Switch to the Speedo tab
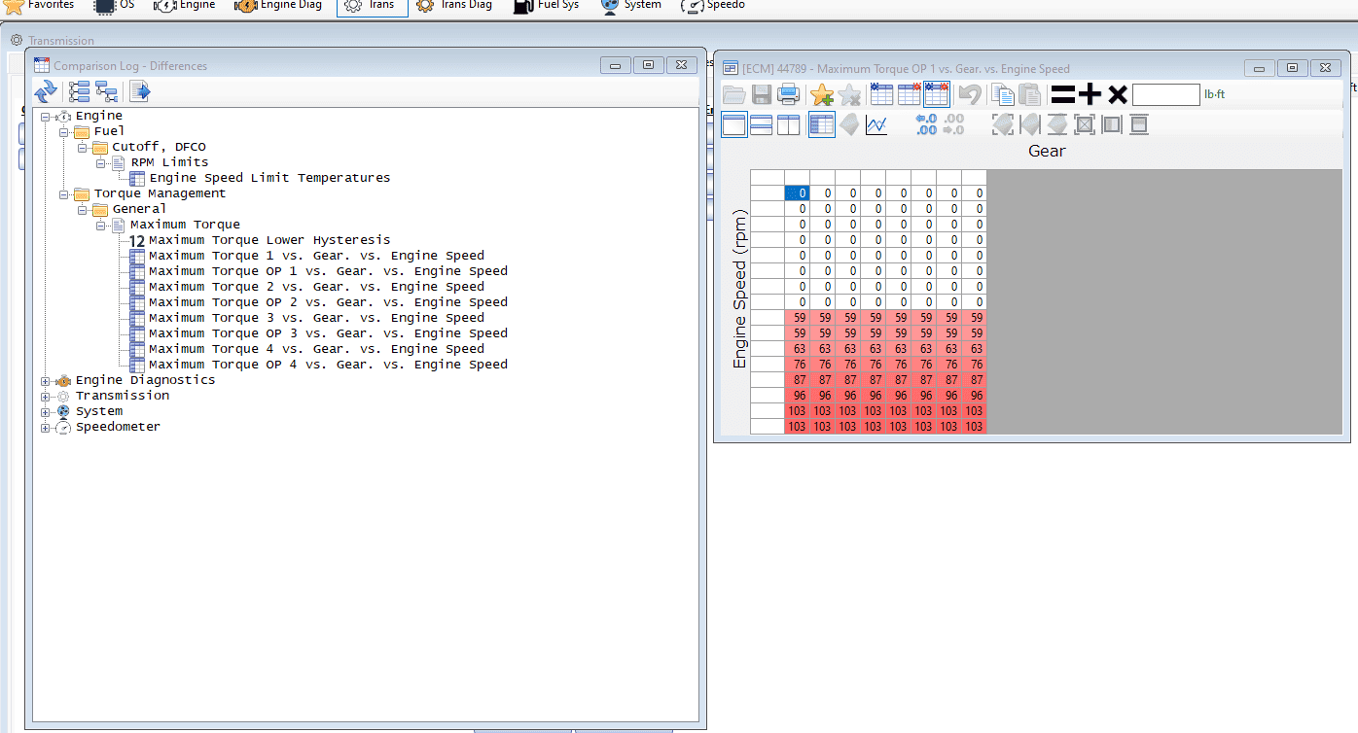 (x=713, y=6)
